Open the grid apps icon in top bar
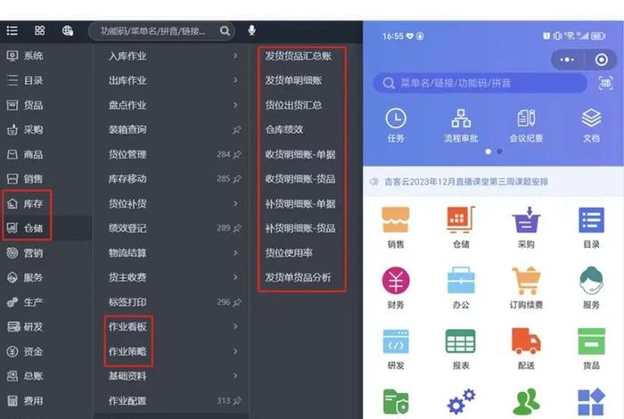 [x=40, y=30]
